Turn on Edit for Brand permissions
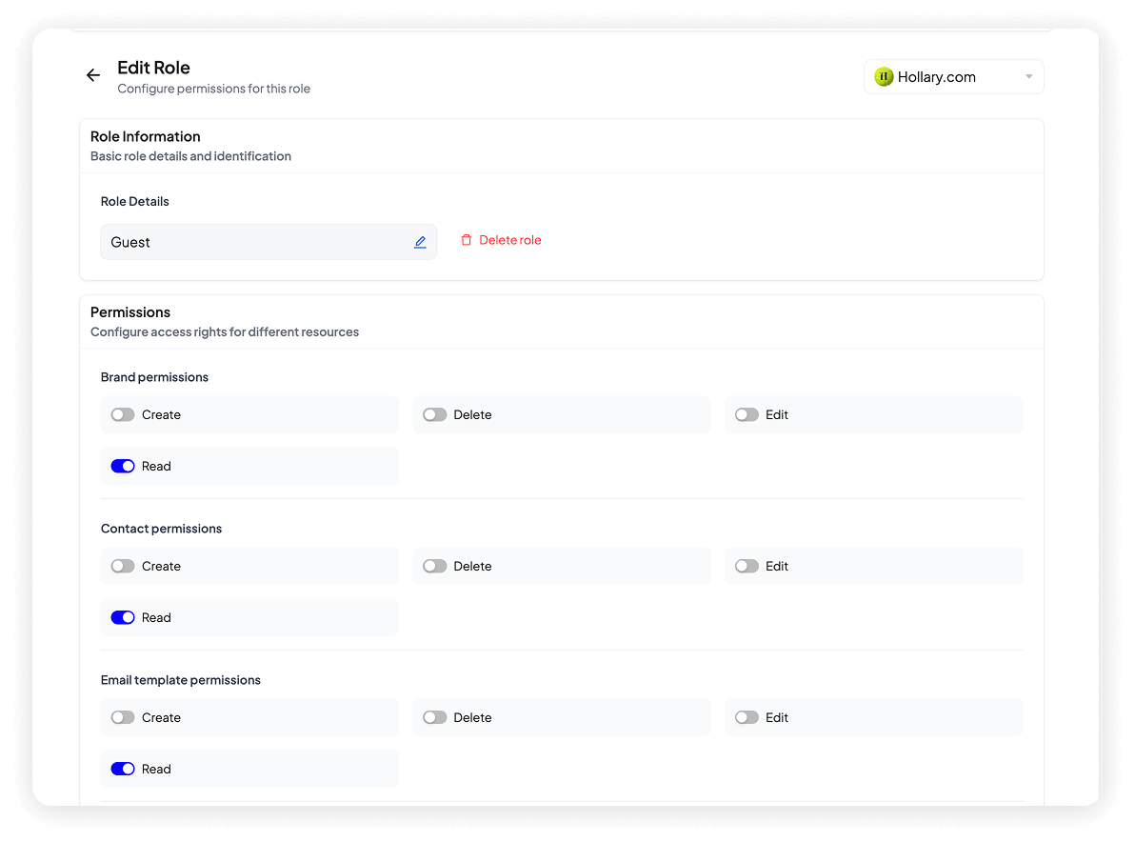1135x842 pixels. click(x=747, y=415)
